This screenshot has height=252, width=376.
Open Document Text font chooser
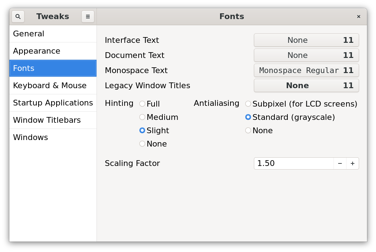pos(306,55)
